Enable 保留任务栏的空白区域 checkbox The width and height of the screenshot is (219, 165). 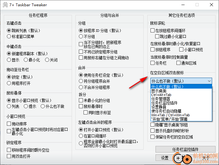[x=153, y=137]
